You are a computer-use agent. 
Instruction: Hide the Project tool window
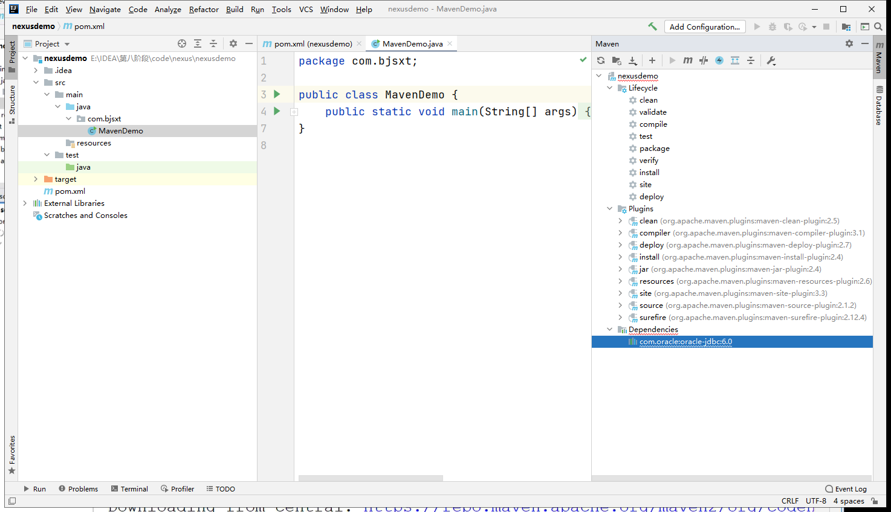click(248, 43)
